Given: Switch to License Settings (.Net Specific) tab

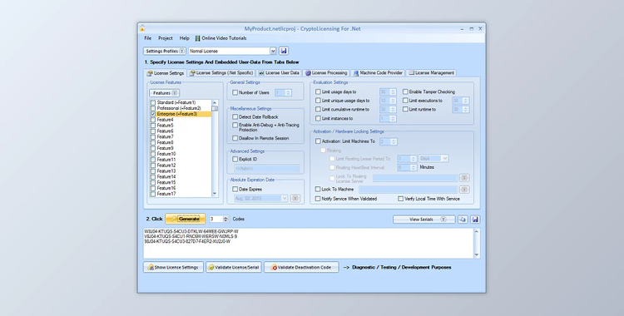Looking at the screenshot, I should (221, 73).
